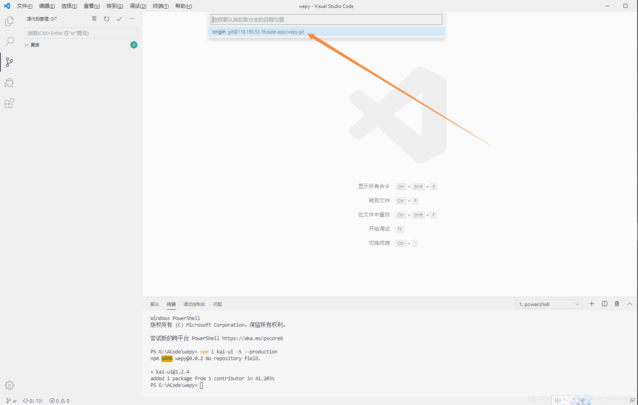This screenshot has width=638, height=405.
Task: Open the Explorer view in activity bar
Action: coord(9,21)
